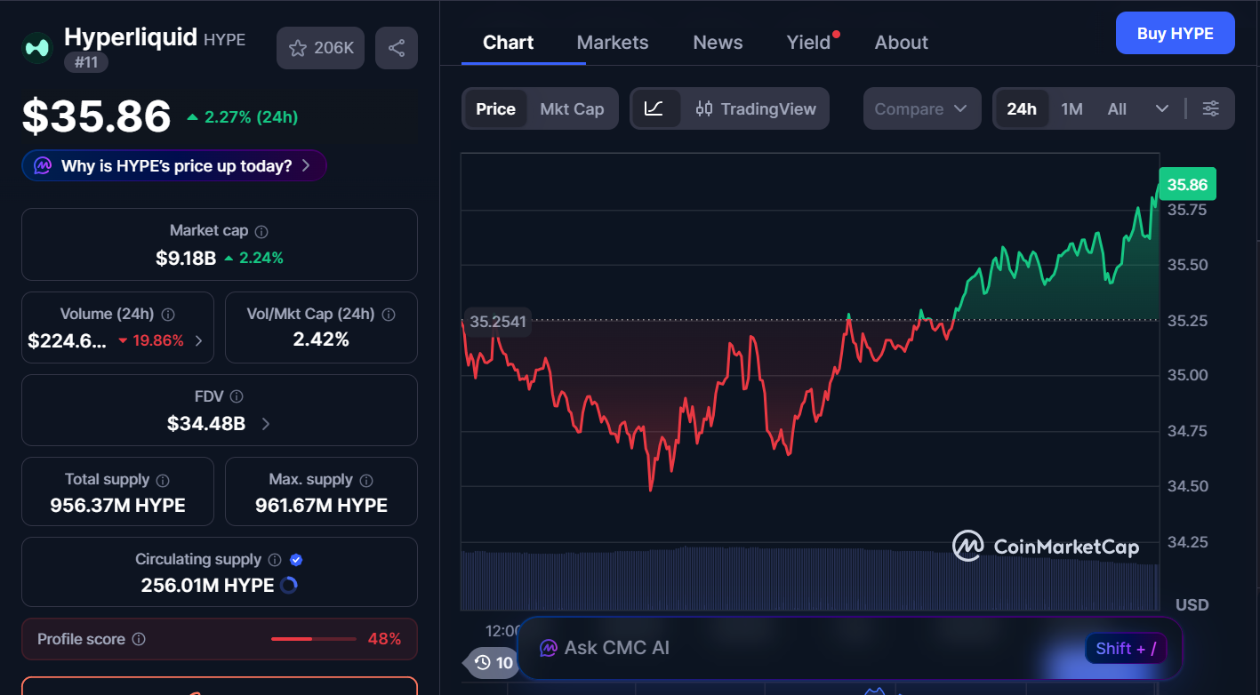Open the candlestick chart via TradingView icon
Image resolution: width=1260 pixels, height=695 pixels.
point(705,108)
